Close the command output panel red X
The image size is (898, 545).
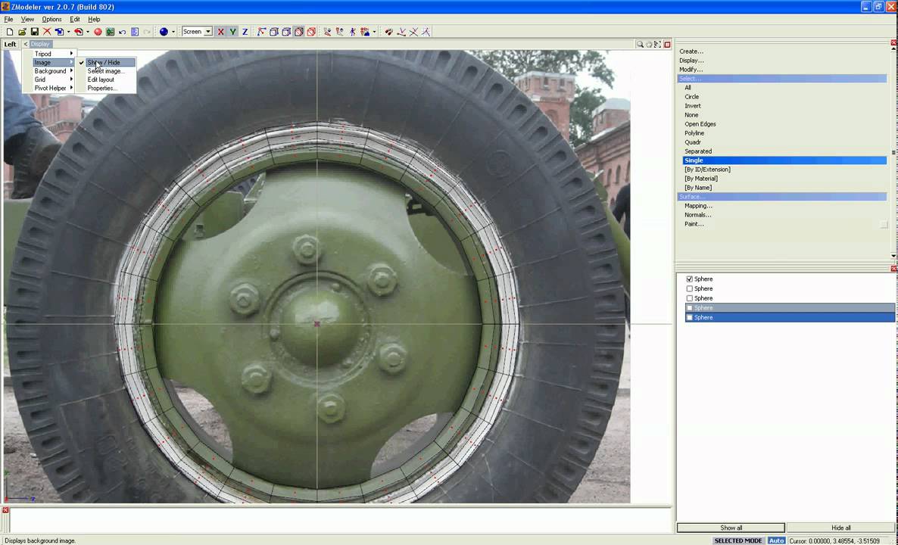5,510
